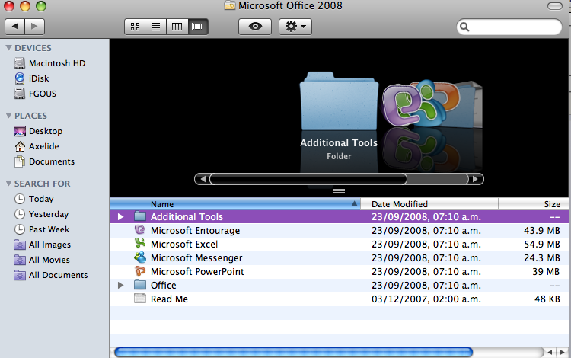Collapse the DEVICES sidebar section
Image resolution: width=571 pixels, height=358 pixels.
point(9,48)
